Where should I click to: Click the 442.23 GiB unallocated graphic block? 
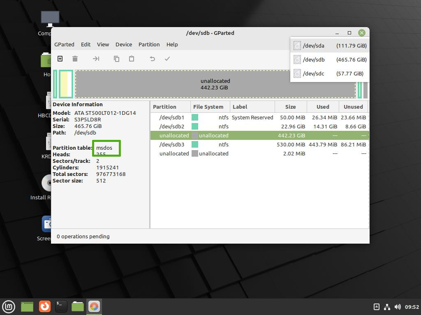tap(215, 84)
